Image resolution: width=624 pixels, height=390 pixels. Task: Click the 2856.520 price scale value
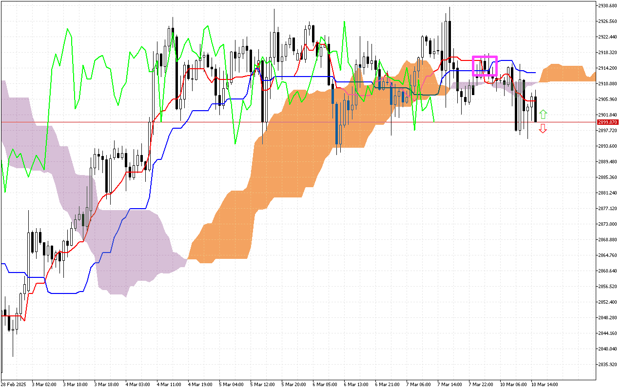pyautogui.click(x=608, y=286)
